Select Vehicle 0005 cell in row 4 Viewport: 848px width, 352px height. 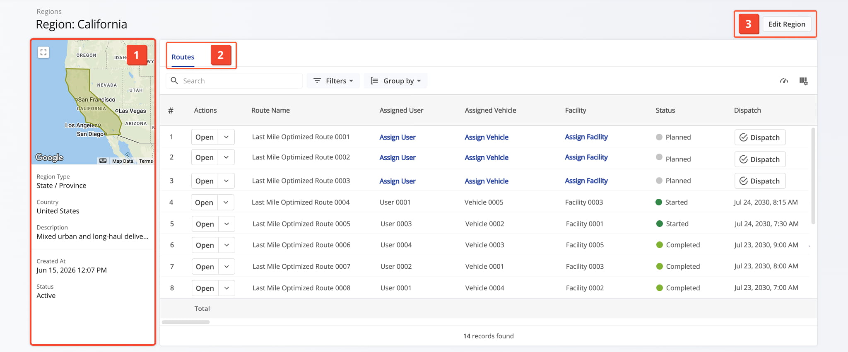click(x=484, y=203)
